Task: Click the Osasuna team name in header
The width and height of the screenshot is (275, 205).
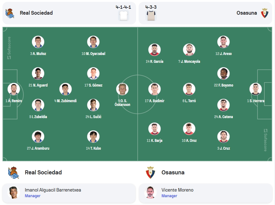Action: (247, 13)
